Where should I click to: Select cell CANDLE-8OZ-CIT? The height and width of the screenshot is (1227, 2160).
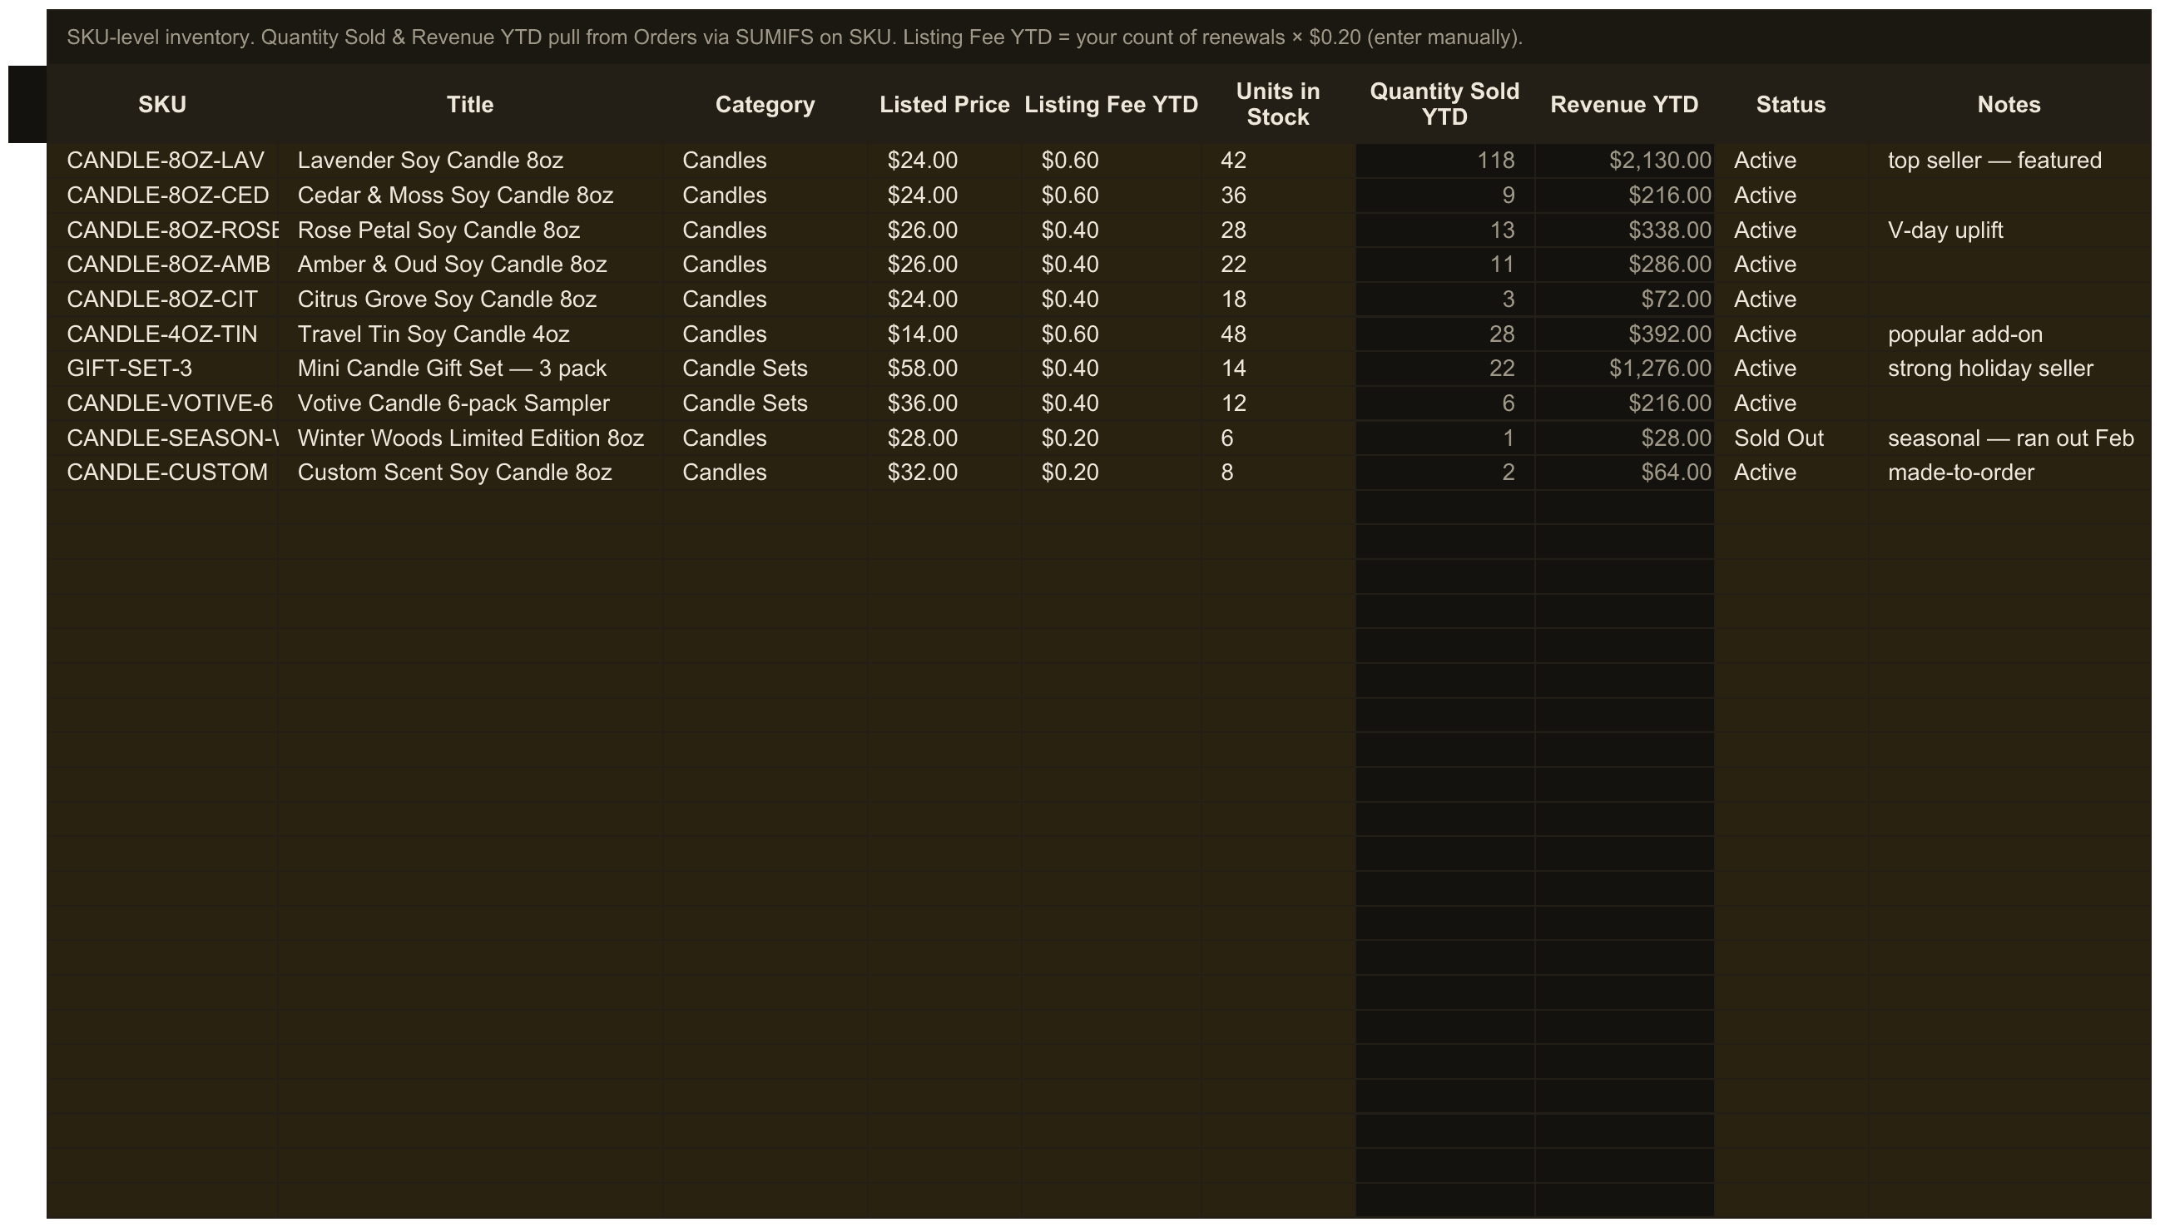click(x=161, y=299)
